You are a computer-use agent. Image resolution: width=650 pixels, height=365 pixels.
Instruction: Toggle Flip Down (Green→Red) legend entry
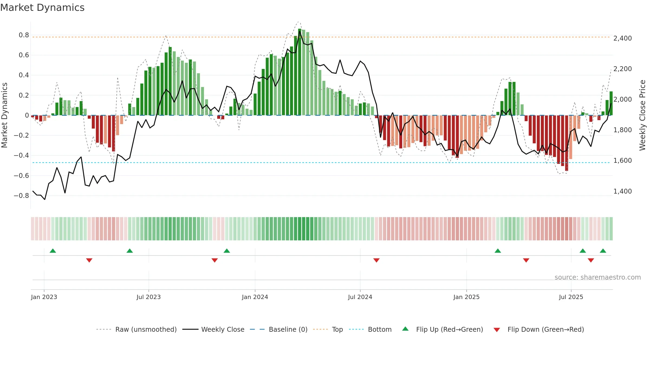[539, 329]
